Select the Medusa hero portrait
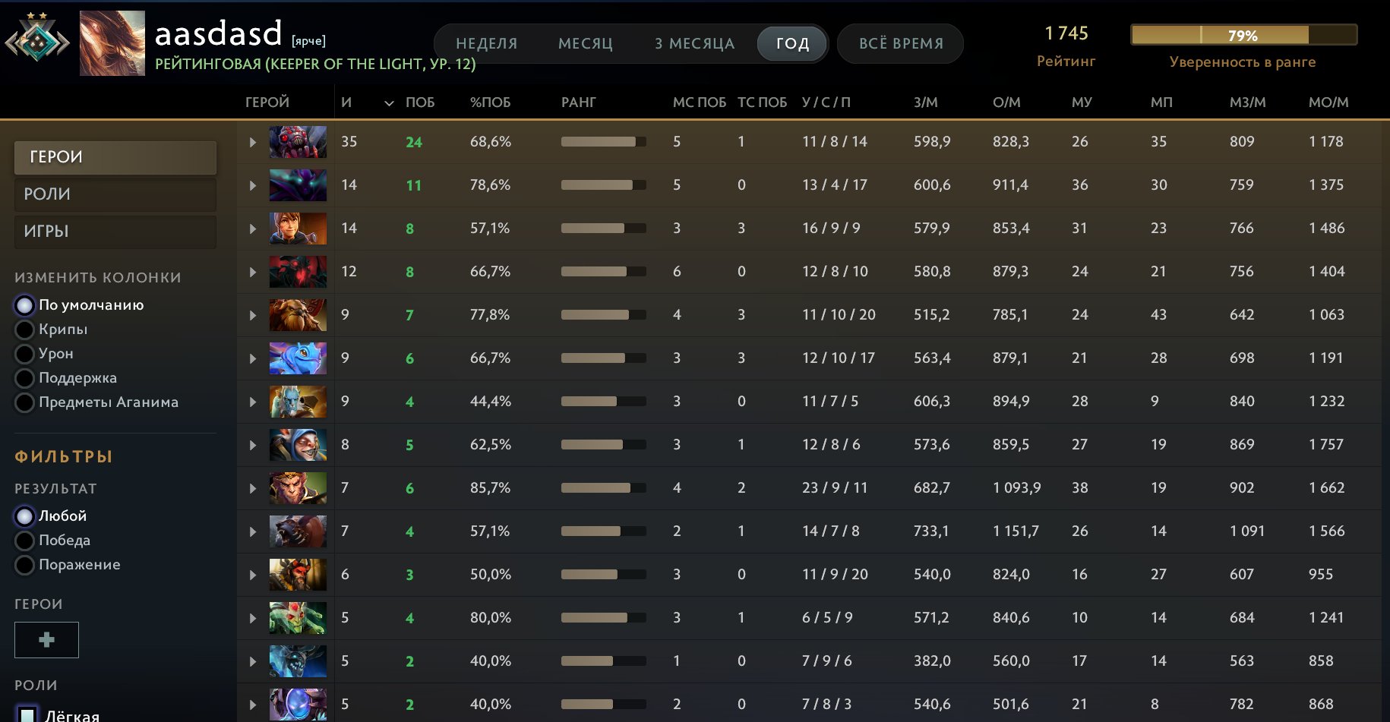This screenshot has width=1390, height=722. pyautogui.click(x=298, y=618)
